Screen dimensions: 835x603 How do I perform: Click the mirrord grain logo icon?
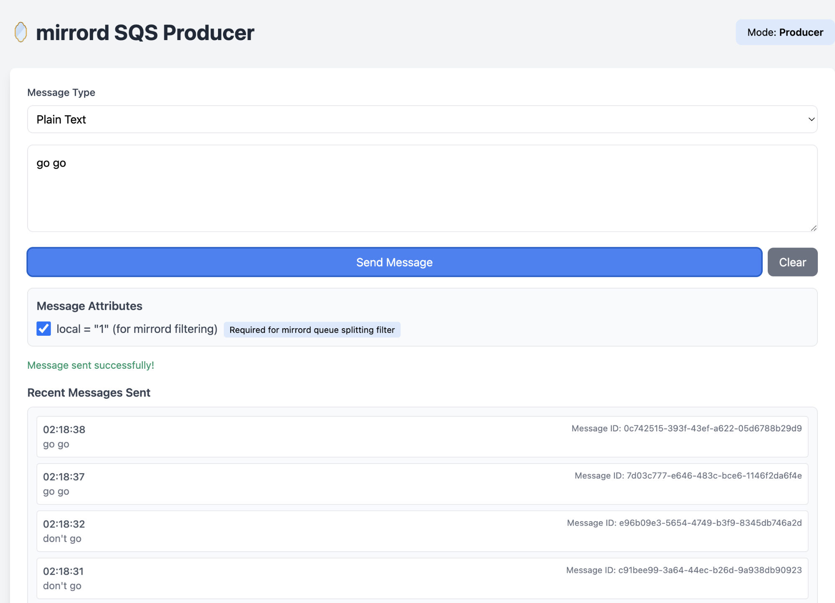coord(20,32)
